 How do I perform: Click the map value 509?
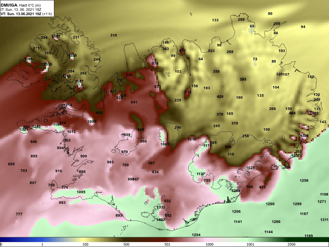[228, 147]
